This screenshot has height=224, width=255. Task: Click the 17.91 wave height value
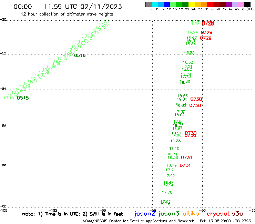(171, 170)
